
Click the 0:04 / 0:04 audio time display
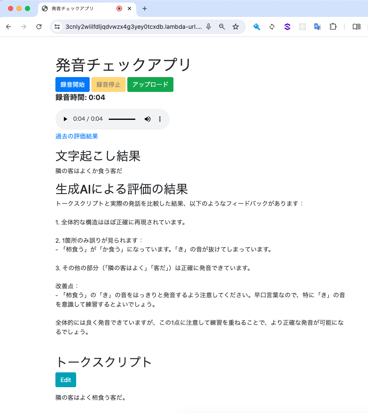click(88, 119)
